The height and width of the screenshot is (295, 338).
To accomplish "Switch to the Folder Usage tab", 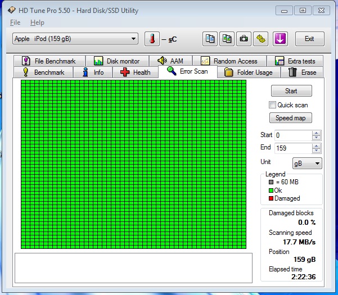I will pyautogui.click(x=248, y=72).
